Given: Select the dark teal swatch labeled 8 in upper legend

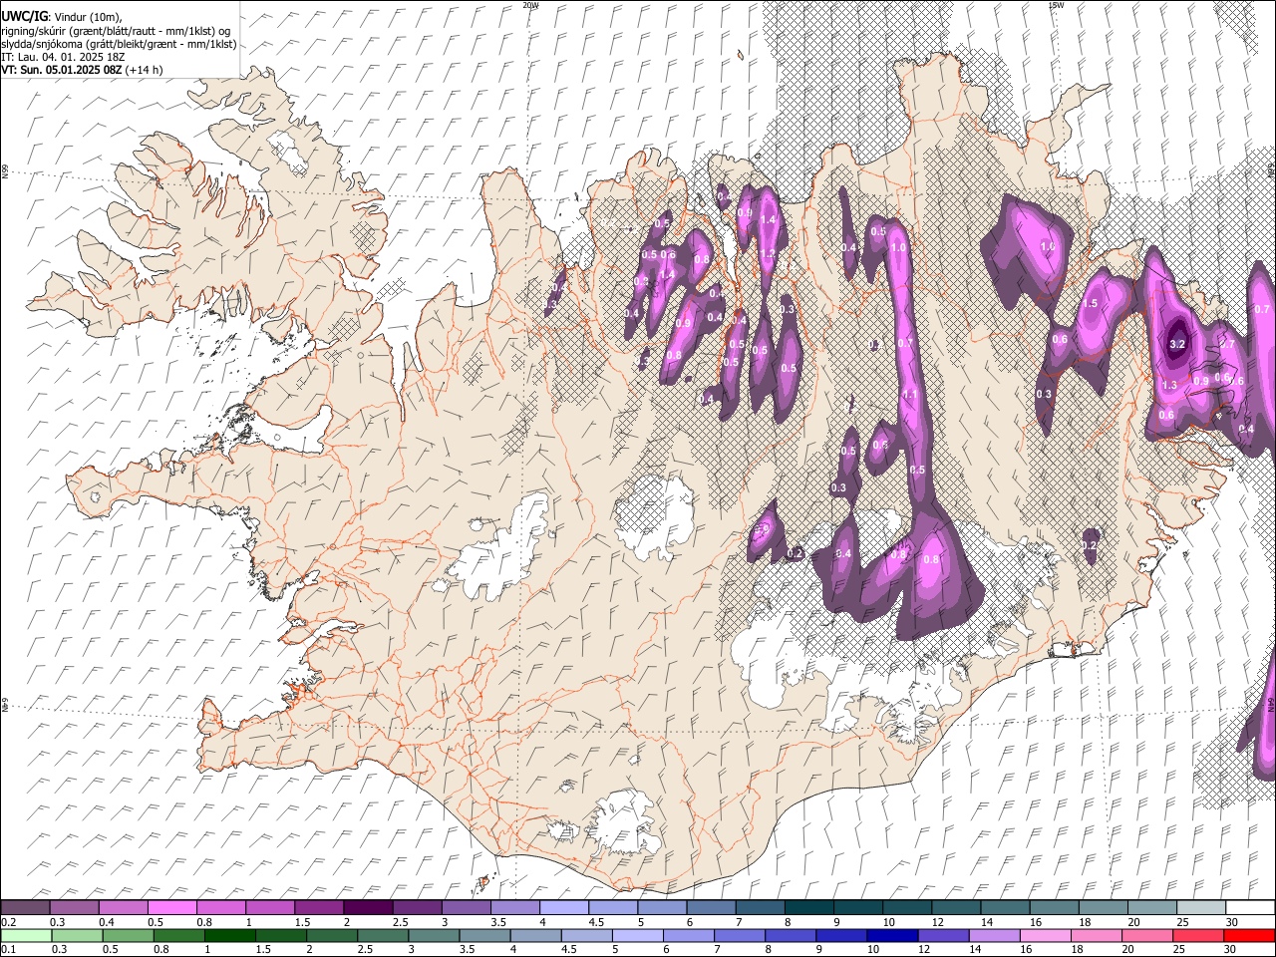Looking at the screenshot, I should (807, 907).
